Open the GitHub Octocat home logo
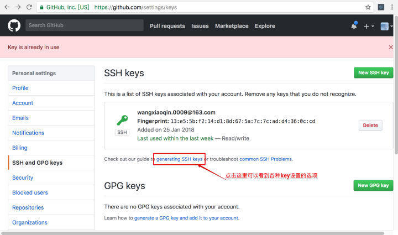This screenshot has height=235, width=398. click(x=14, y=25)
